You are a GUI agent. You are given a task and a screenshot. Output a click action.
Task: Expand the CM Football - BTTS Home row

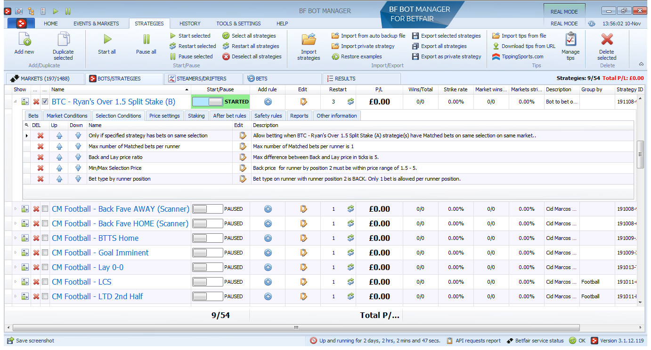[15, 238]
